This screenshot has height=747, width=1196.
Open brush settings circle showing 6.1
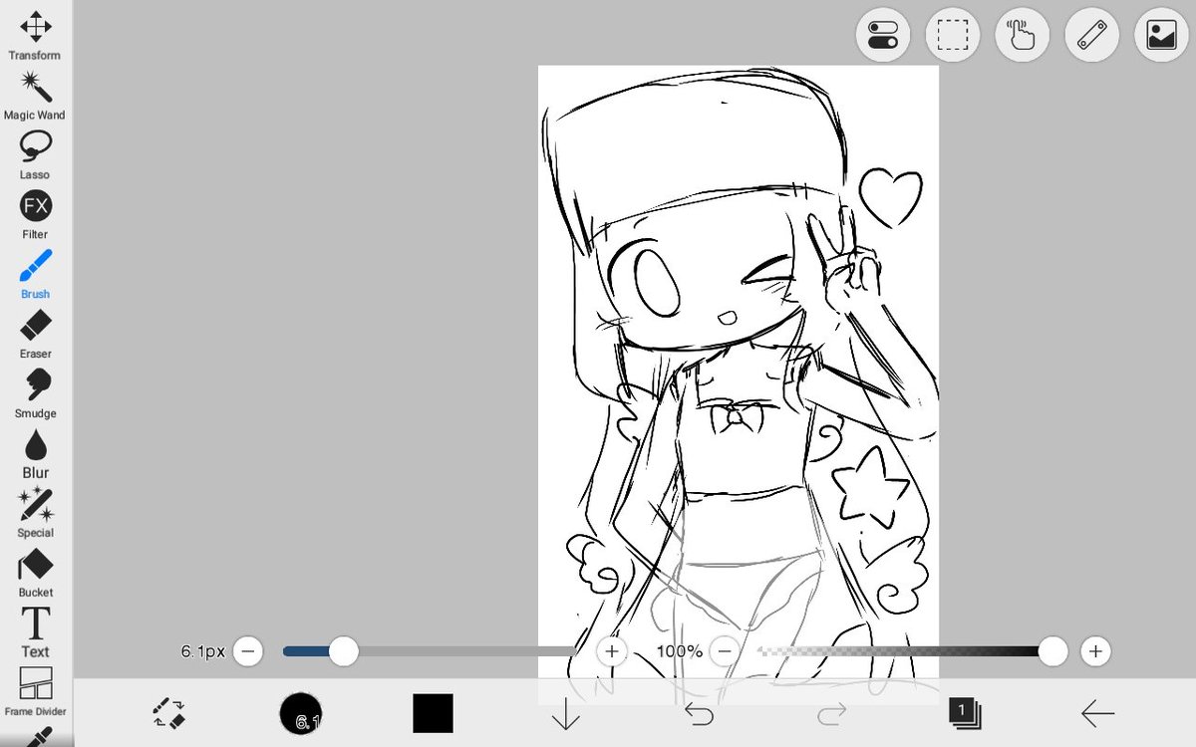300,713
